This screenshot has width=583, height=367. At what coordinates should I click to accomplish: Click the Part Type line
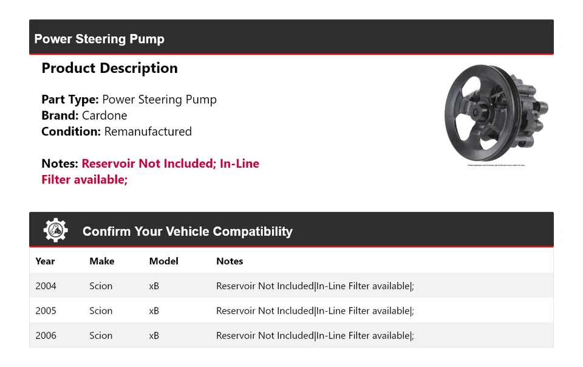[129, 100]
